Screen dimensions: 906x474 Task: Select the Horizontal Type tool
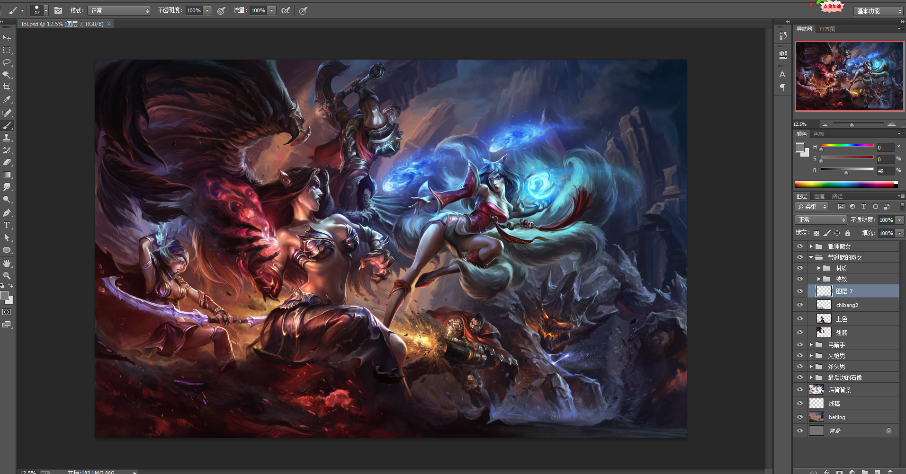[7, 225]
